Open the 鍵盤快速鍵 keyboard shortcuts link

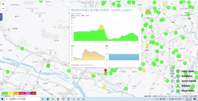(x=148, y=96)
